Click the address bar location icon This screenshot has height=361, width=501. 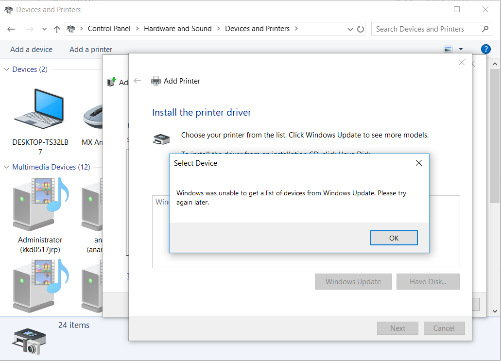click(x=71, y=29)
